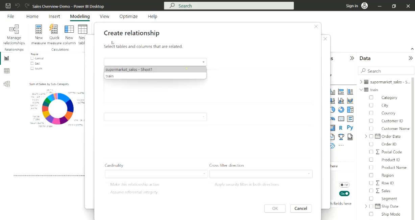Image resolution: width=415 pixels, height=220 pixels.
Task: Click the New measure calculator icon
Action: (x=39, y=29)
